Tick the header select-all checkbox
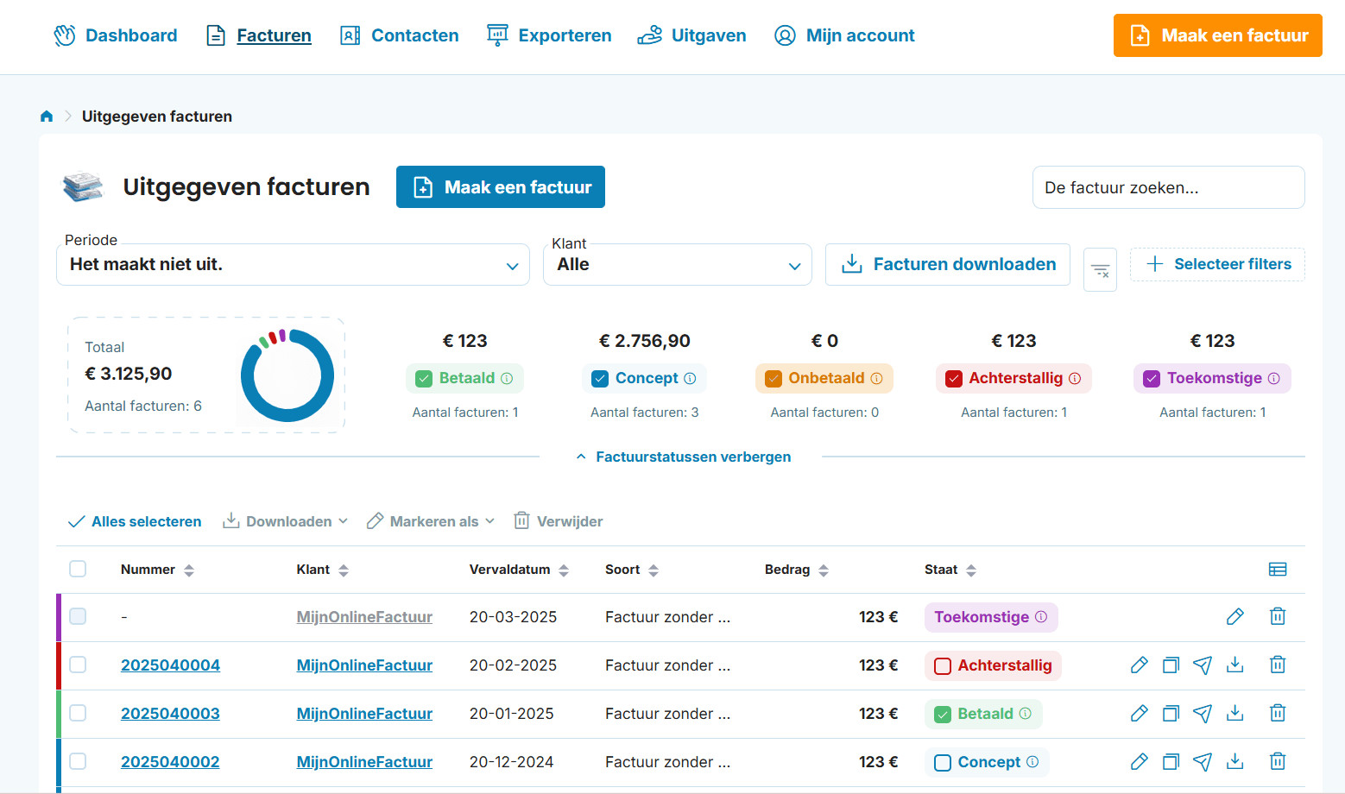This screenshot has width=1345, height=794. (78, 569)
